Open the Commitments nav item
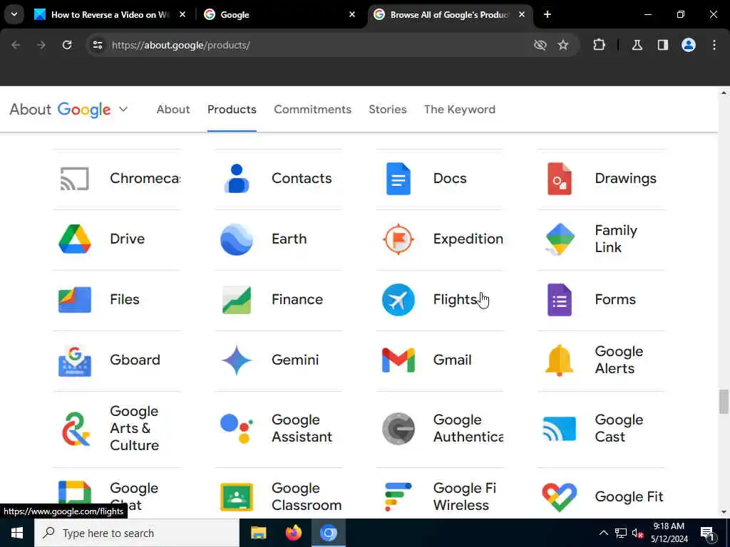 pyautogui.click(x=312, y=109)
